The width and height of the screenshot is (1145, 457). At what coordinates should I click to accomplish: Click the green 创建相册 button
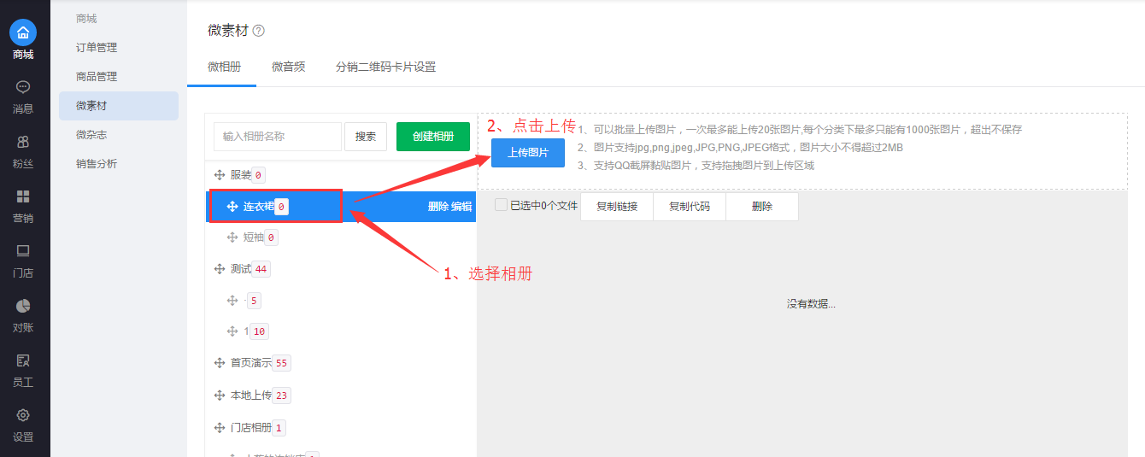(433, 137)
